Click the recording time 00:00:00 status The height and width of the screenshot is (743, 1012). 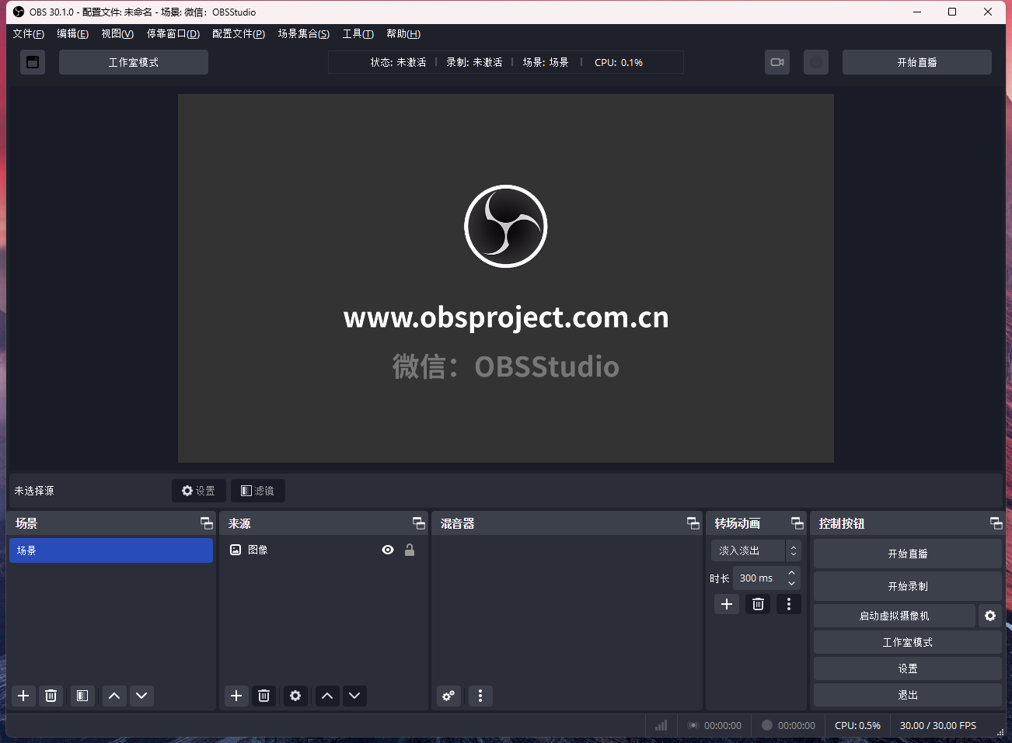coord(796,726)
